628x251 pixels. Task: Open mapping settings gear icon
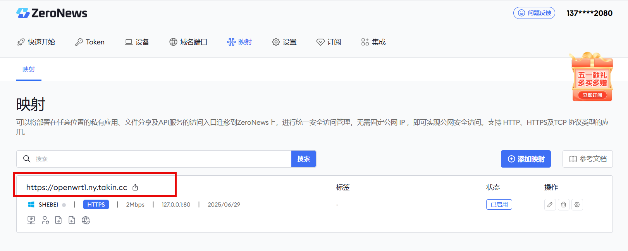pos(577,205)
